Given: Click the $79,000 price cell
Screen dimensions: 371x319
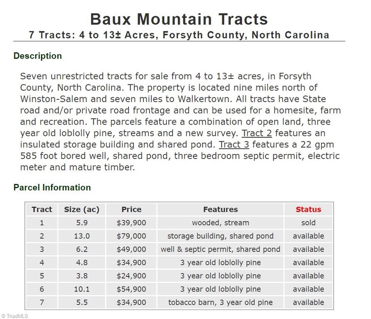Looking at the screenshot, I should pos(131,236).
